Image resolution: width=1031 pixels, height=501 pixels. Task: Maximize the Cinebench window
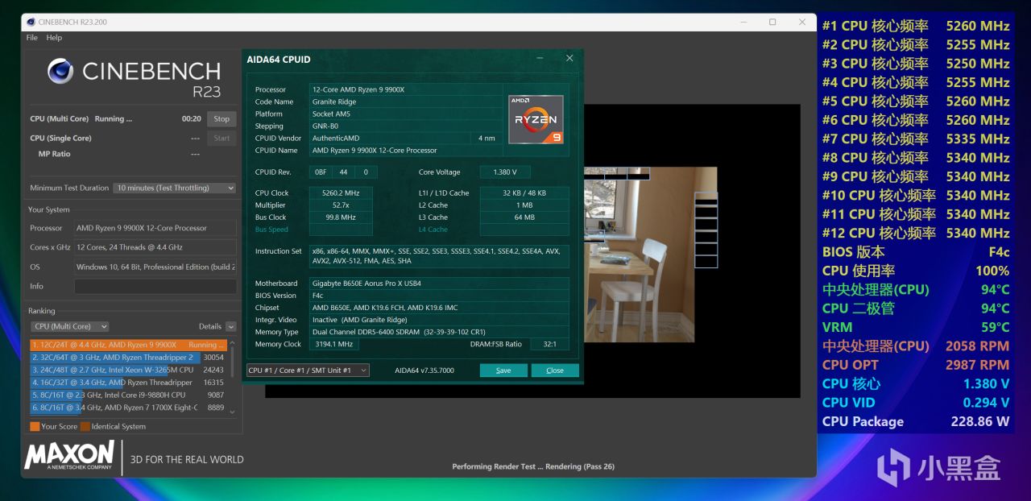pos(772,22)
